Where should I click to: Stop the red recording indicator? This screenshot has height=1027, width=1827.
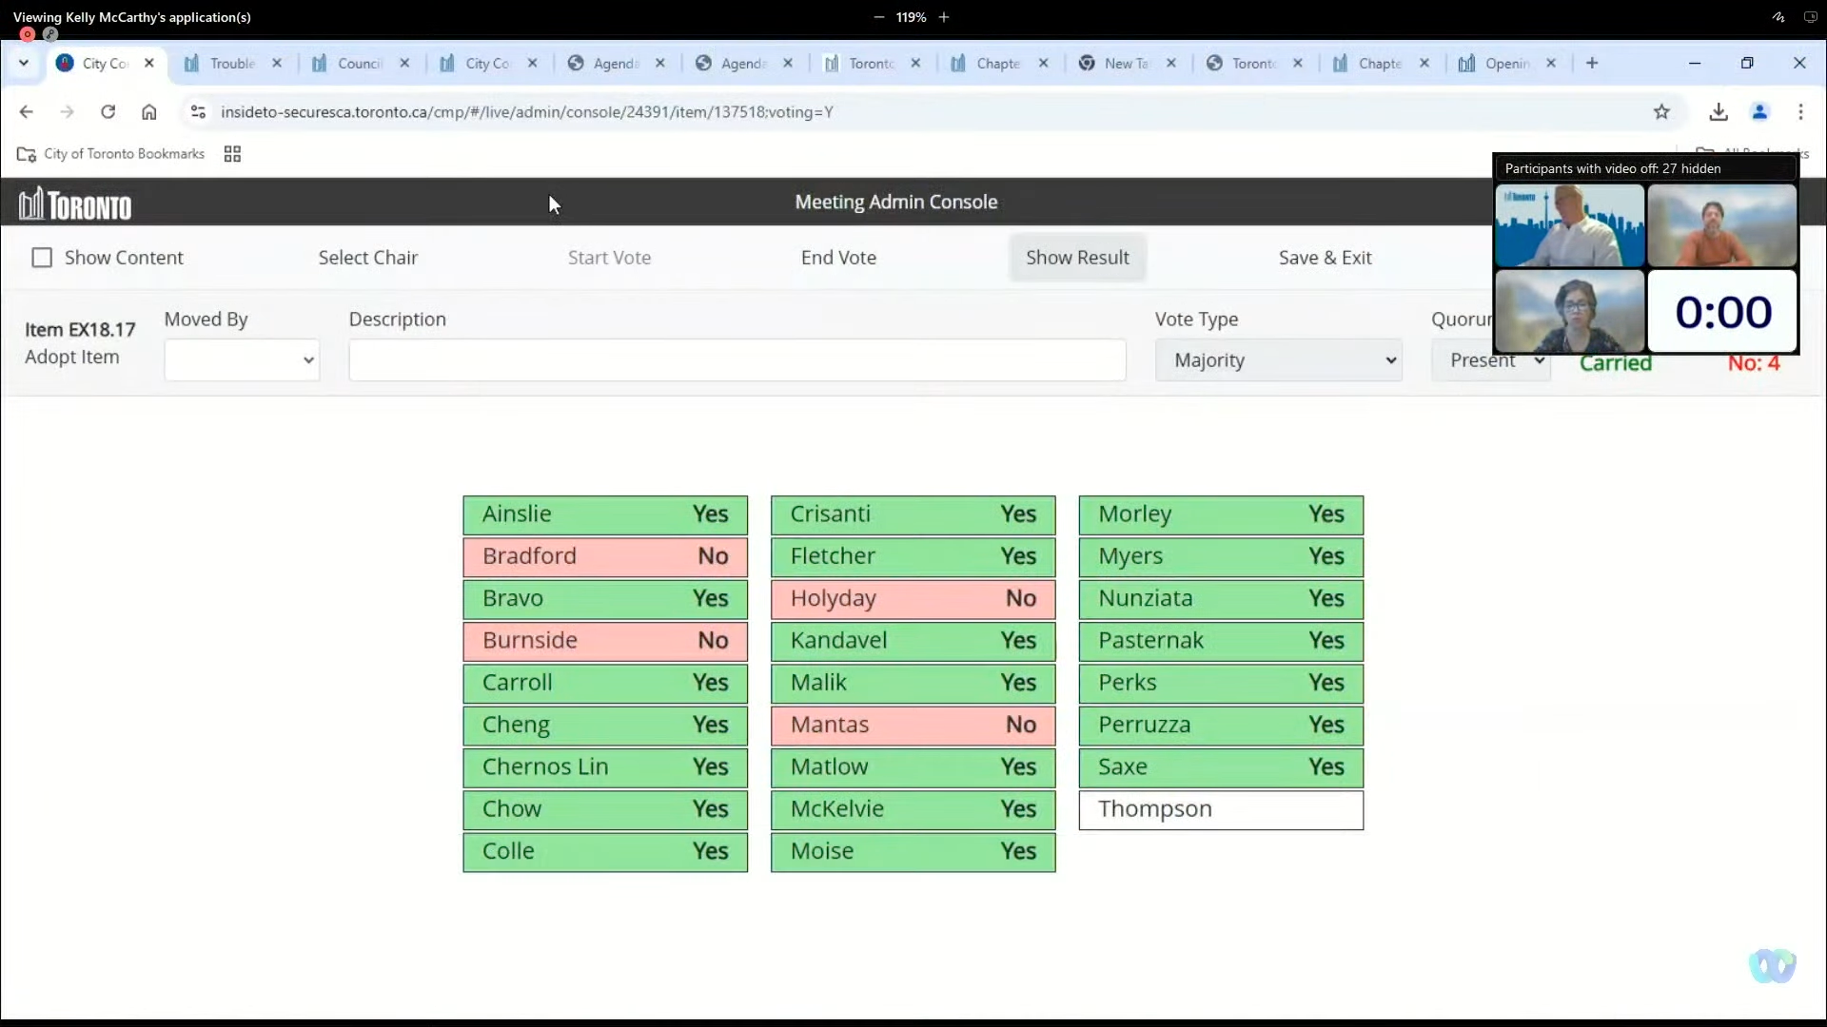point(27,34)
